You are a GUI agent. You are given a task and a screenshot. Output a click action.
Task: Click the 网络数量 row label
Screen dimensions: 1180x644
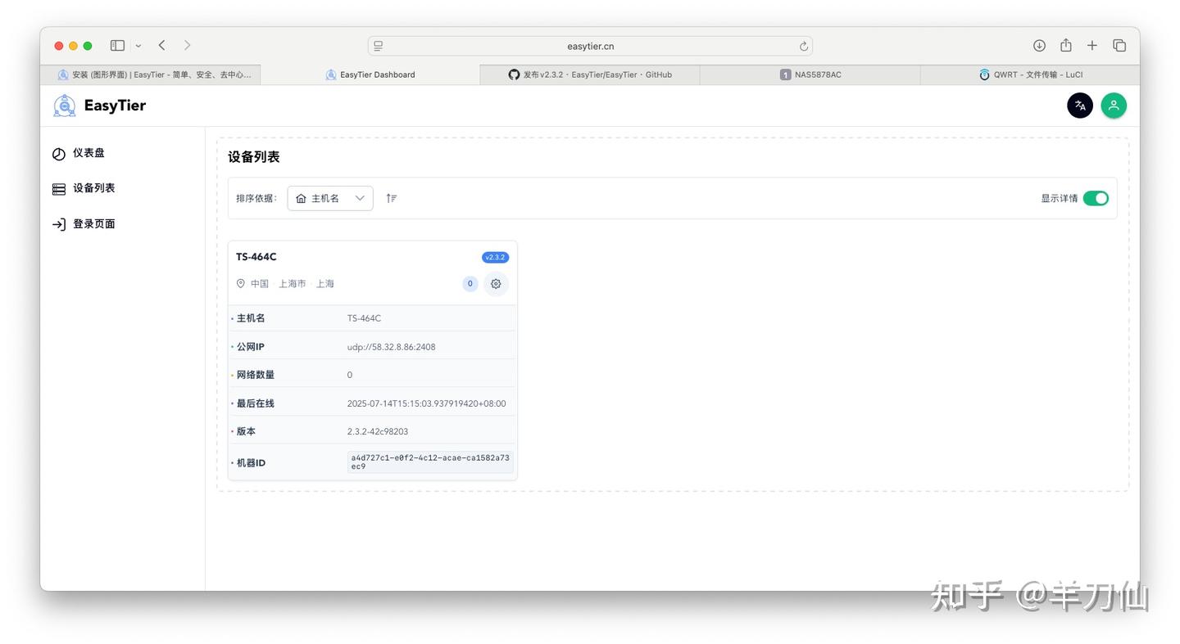(256, 375)
